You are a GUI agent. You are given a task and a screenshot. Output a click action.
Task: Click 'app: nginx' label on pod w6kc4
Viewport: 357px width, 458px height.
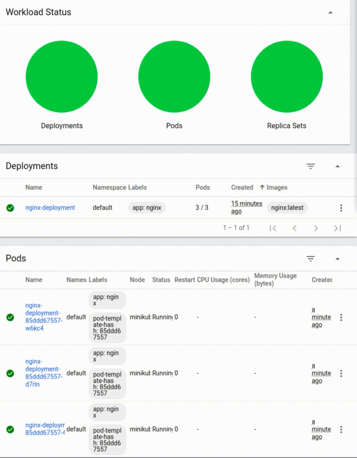point(107,300)
